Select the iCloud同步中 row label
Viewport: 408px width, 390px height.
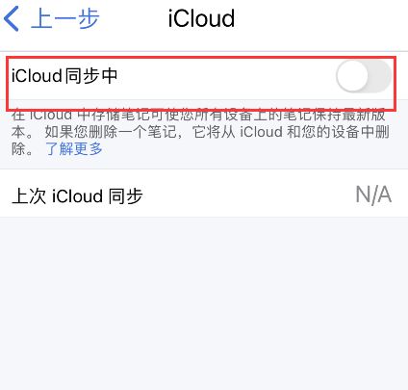(64, 76)
